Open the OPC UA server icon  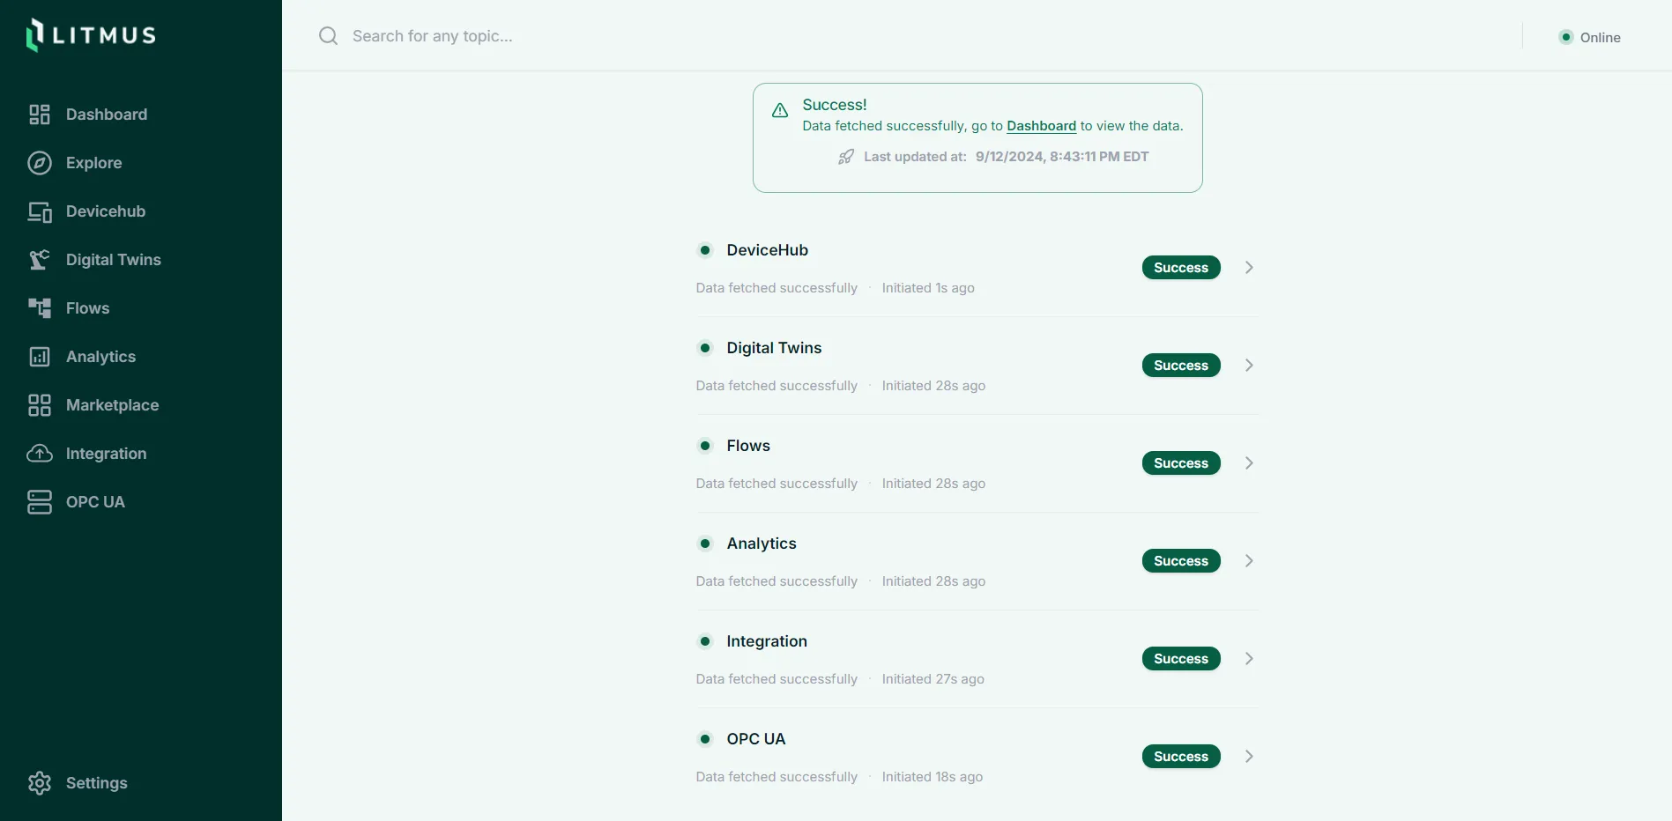[40, 502]
